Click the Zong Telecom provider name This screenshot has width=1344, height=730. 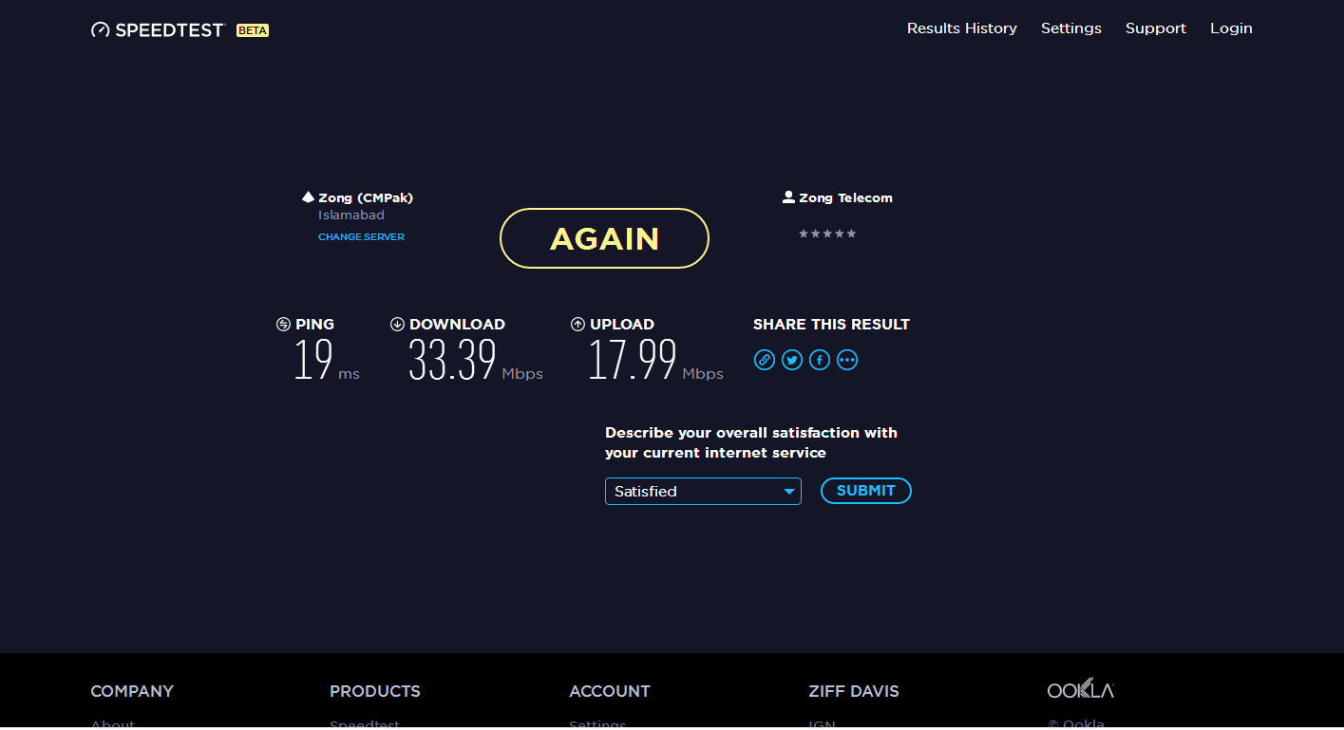[845, 198]
